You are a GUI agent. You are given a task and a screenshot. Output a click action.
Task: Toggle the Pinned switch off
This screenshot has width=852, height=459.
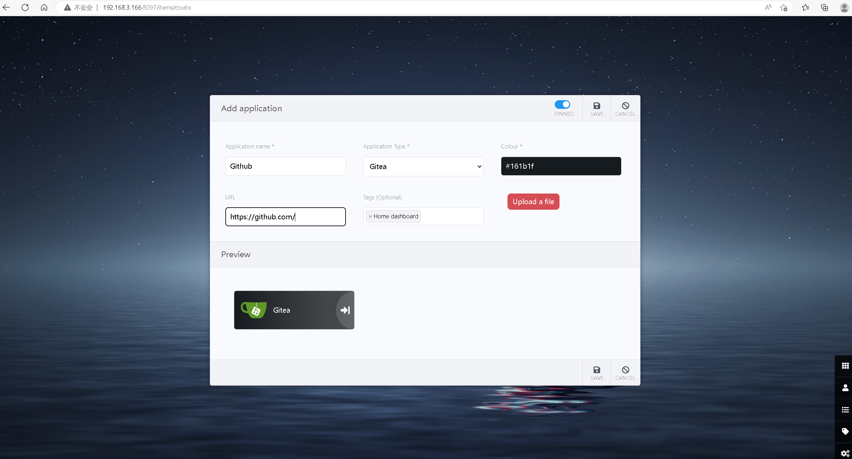562,104
